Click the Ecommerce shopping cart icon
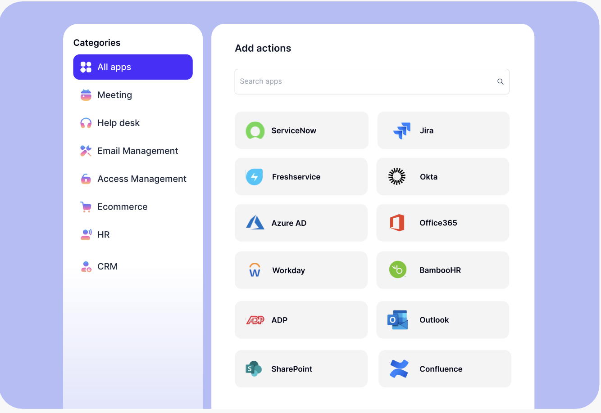This screenshot has height=413, width=601. tap(86, 207)
